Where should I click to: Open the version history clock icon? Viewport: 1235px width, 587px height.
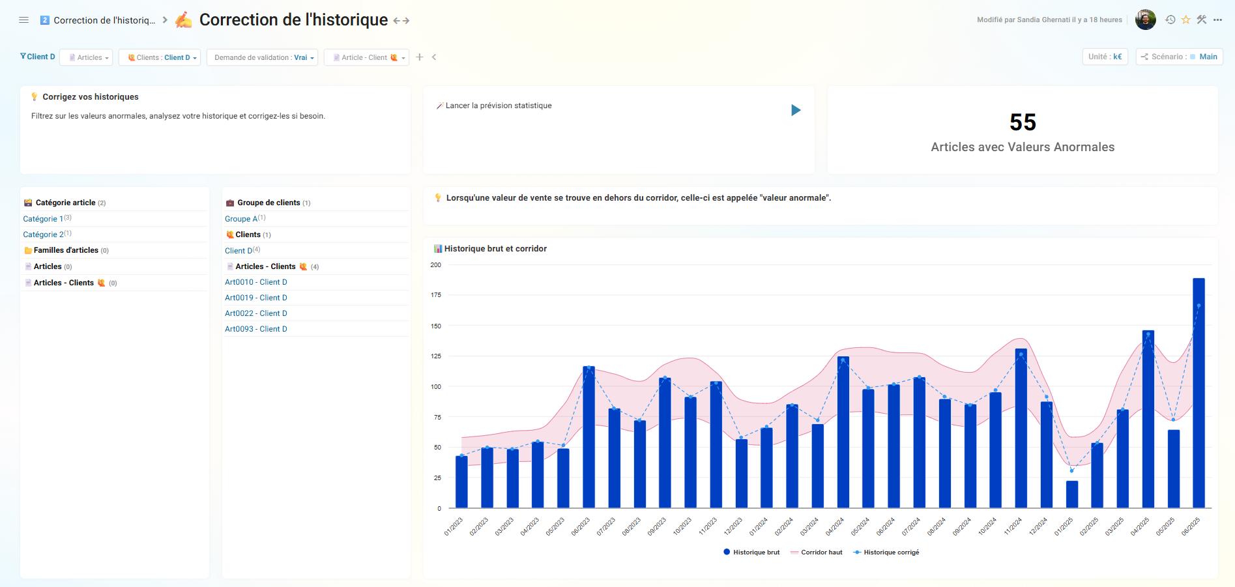(1170, 20)
